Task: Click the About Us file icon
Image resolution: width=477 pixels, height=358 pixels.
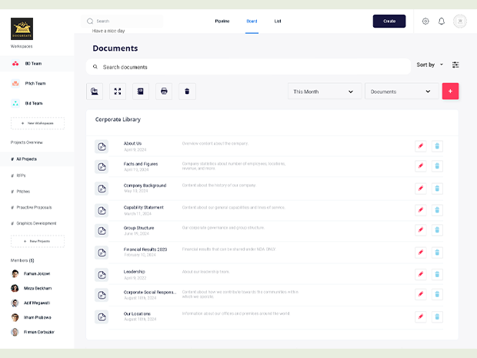Action: [x=102, y=147]
